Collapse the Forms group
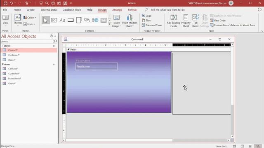The image size is (264, 148). [x=54, y=65]
